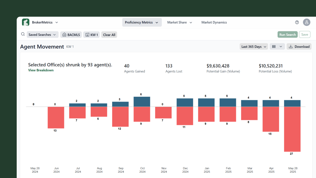
Task: Click the 40 Agents Gained stat
Action: click(x=134, y=68)
